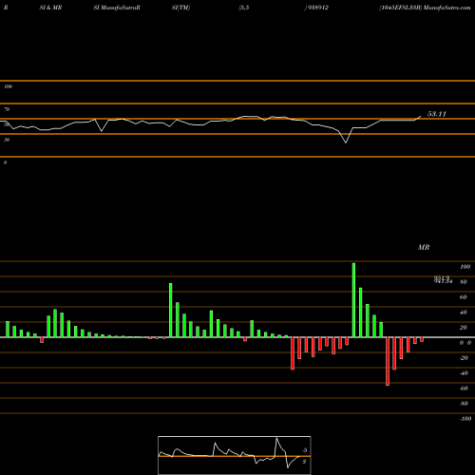Click the 'SI & MR' header text

pos(50,8)
